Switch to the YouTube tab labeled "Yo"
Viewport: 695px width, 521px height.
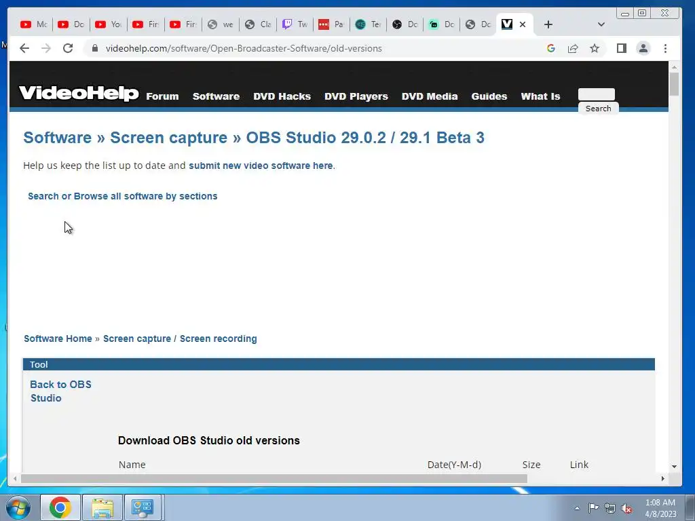(108, 24)
